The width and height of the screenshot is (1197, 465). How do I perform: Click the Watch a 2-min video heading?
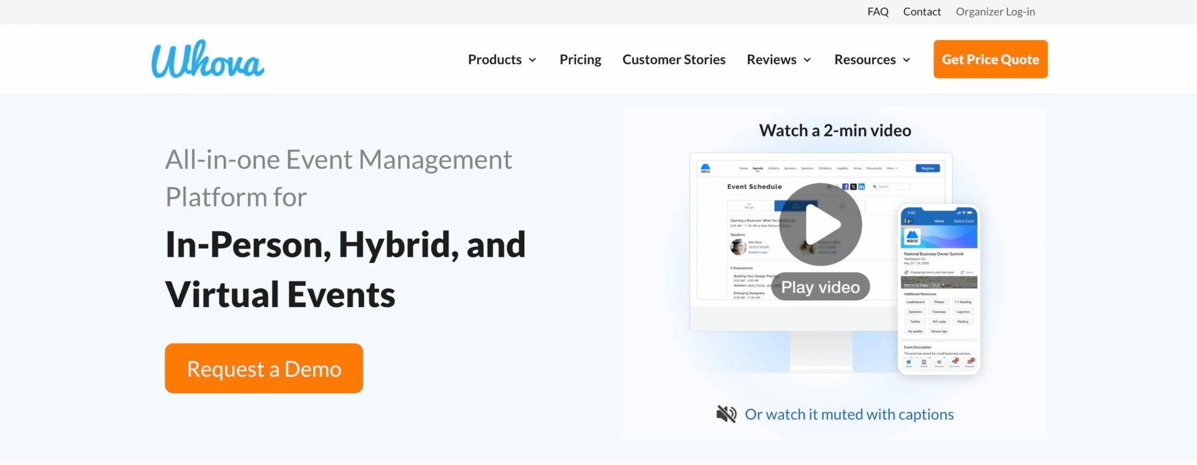click(x=835, y=130)
